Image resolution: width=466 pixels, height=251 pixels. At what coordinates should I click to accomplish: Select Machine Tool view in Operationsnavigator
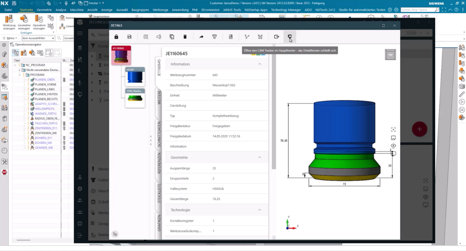(24, 53)
